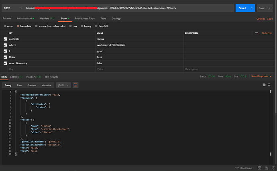This screenshot has height=171, width=277.
Task: Uncheck the returnGeometry parameter
Action: [x=5, y=63]
